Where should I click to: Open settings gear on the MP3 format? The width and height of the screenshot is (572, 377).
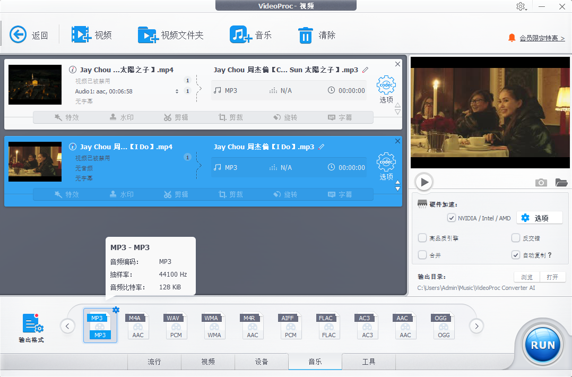click(116, 310)
